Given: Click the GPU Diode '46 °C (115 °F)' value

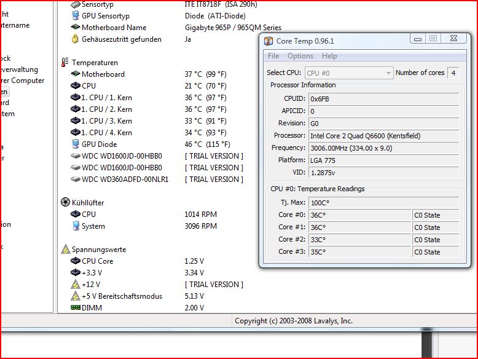Looking at the screenshot, I should coord(207,144).
